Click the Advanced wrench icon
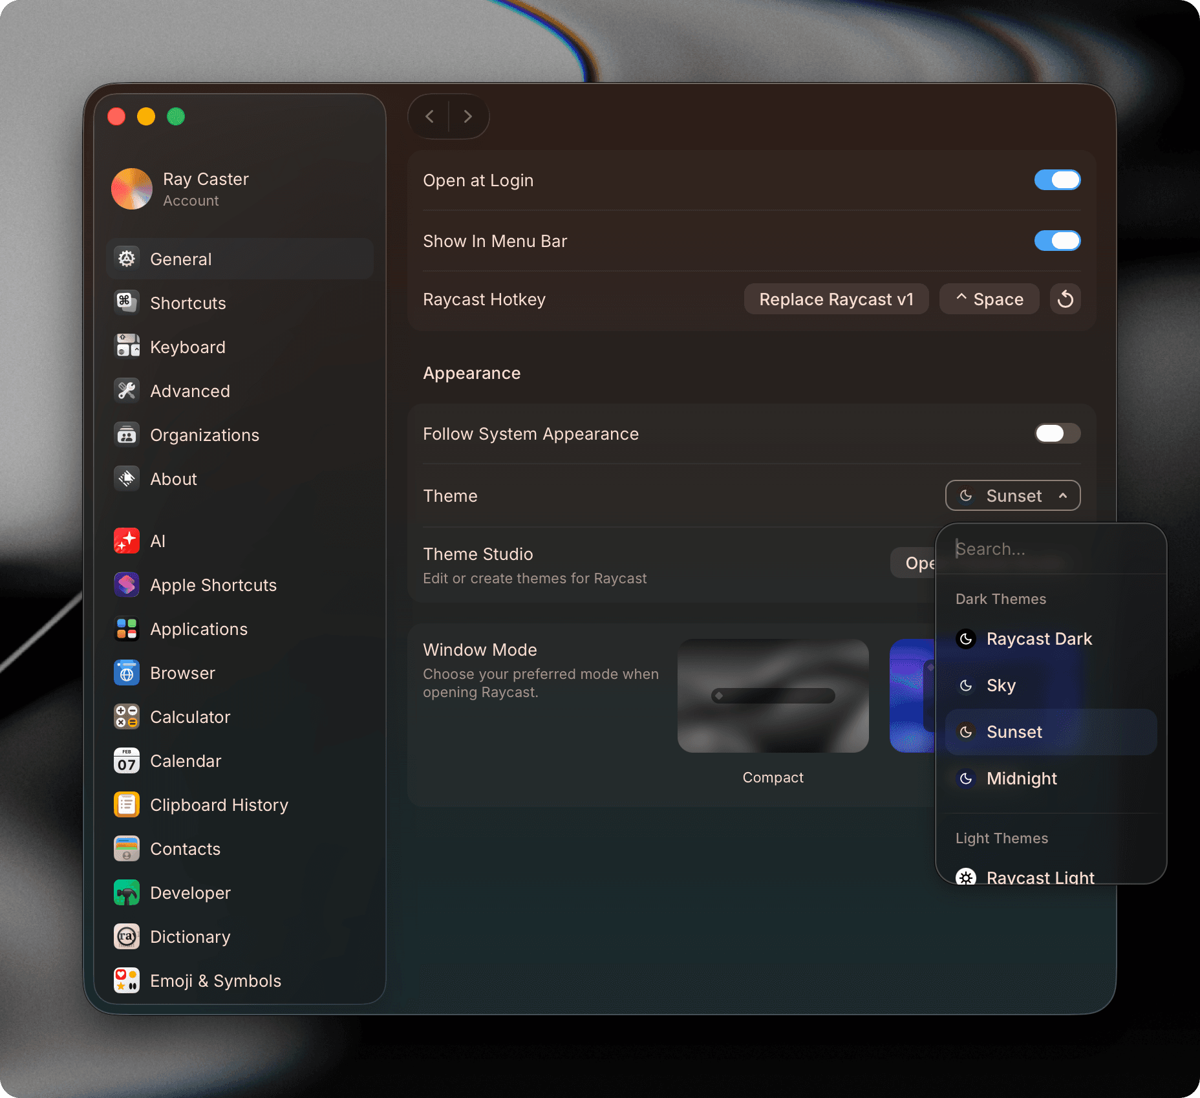This screenshot has width=1200, height=1098. tap(127, 391)
